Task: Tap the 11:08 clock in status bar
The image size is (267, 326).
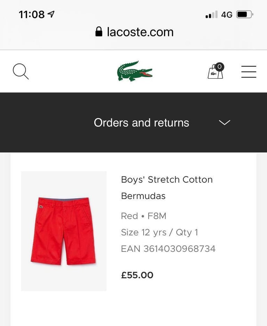Action: [x=32, y=15]
